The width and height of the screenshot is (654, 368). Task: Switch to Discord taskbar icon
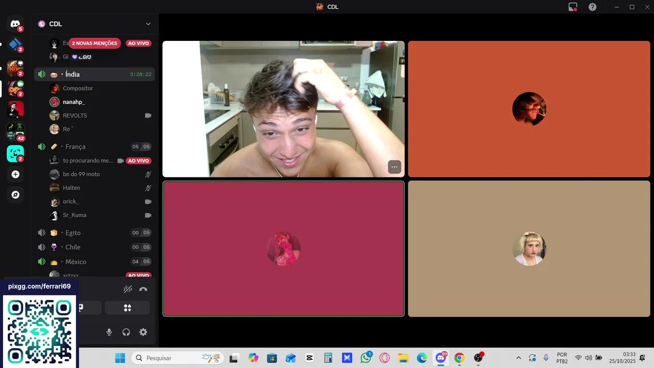tap(440, 358)
